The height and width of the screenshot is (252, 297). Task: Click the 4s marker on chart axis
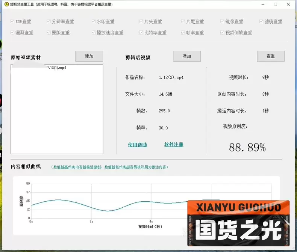pos(151,221)
